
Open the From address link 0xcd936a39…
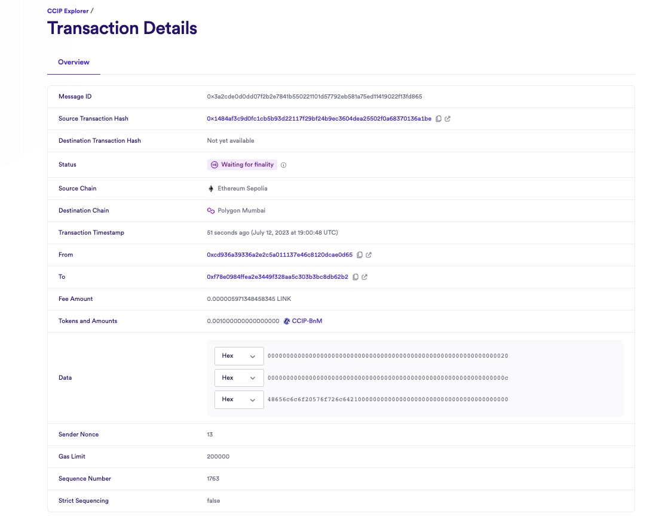pyautogui.click(x=280, y=255)
